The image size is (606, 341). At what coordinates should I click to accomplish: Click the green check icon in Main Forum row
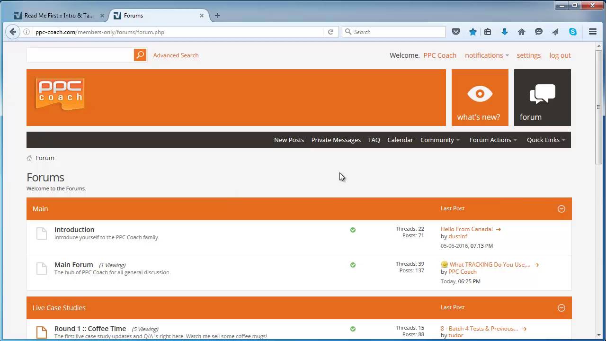point(353,265)
